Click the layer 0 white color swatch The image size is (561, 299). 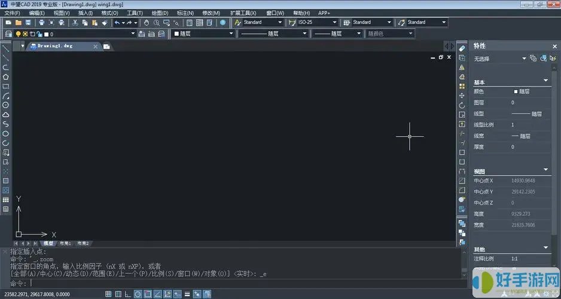(46, 34)
